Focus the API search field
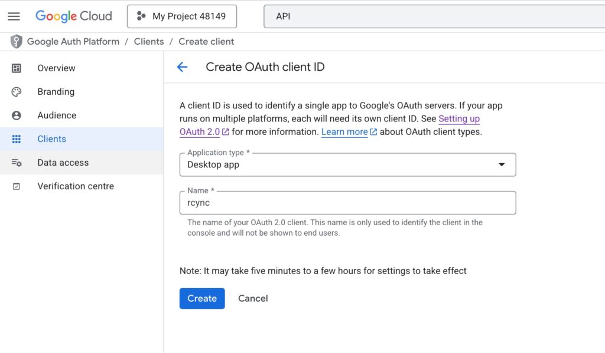605x353 pixels. (434, 16)
